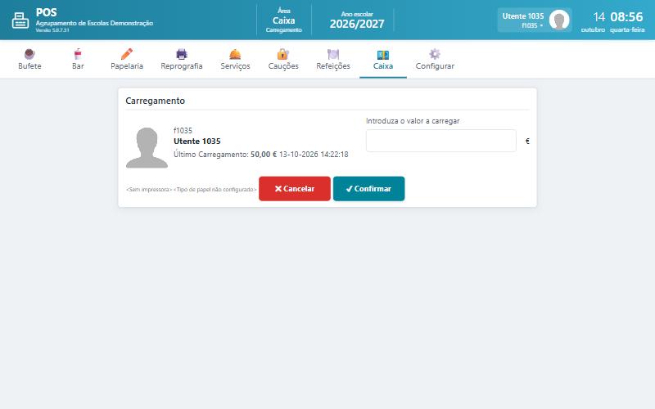Viewport: 655px width, 409px height.
Task: Switch to the Serviços tab label
Action: click(x=235, y=66)
